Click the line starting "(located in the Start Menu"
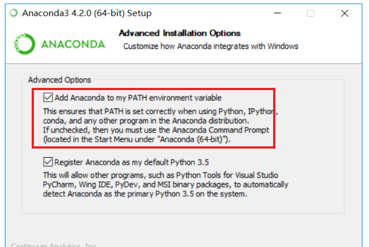Screen dimensions: 369x247 click(137, 139)
